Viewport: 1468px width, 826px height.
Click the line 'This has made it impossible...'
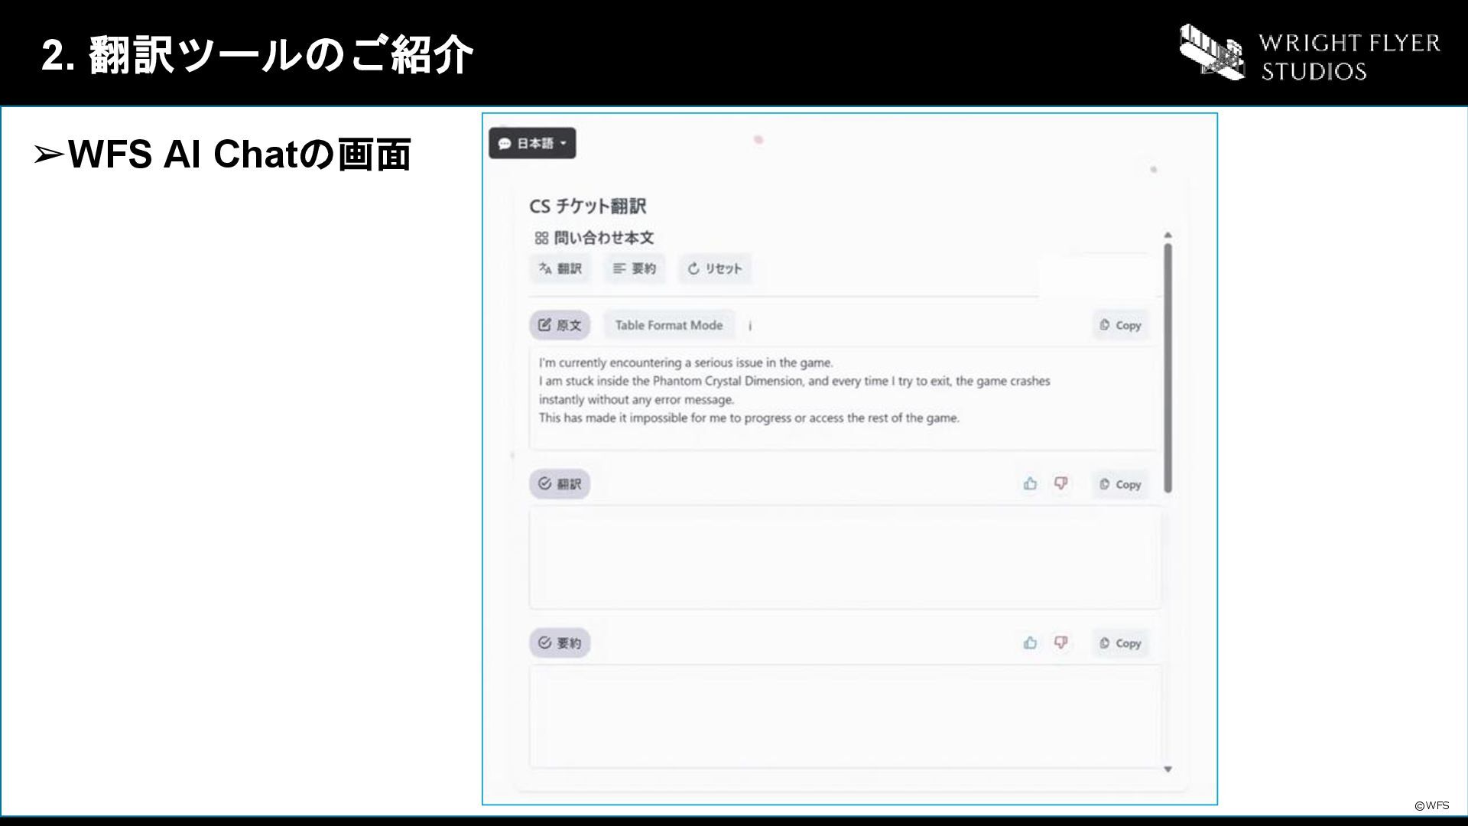tap(749, 418)
